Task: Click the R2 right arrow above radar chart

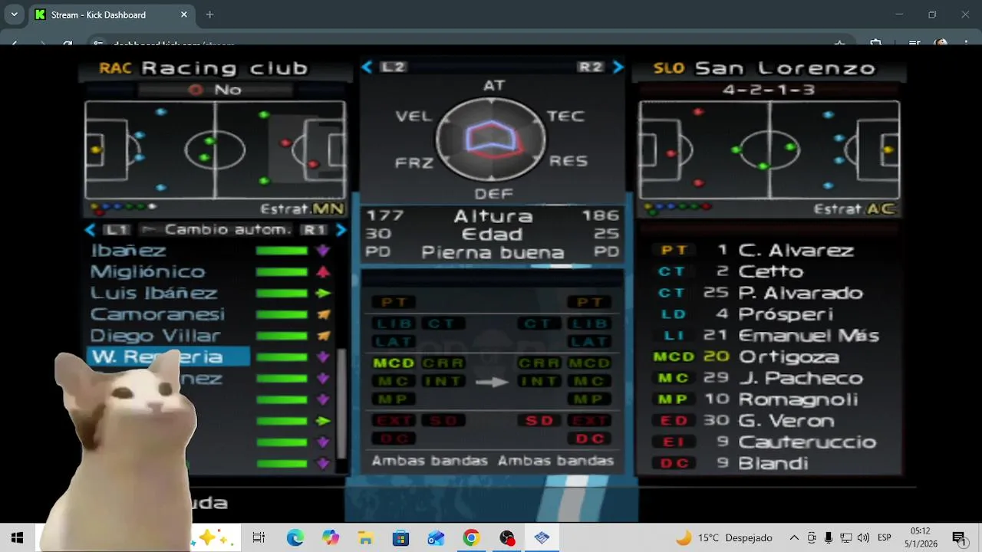Action: [618, 67]
